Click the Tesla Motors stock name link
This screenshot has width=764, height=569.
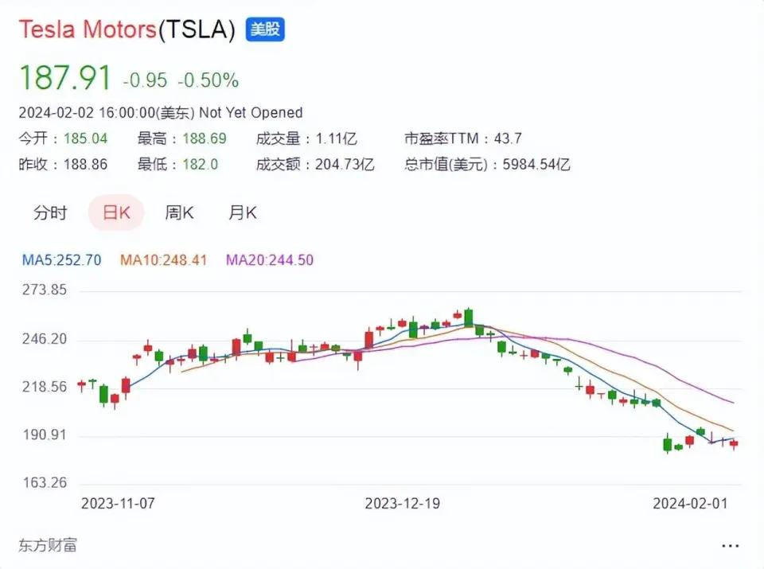[88, 29]
